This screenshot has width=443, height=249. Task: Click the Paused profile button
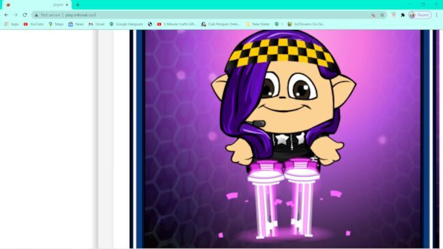(420, 15)
